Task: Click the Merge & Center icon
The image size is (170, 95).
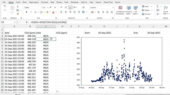Action: coord(83,12)
